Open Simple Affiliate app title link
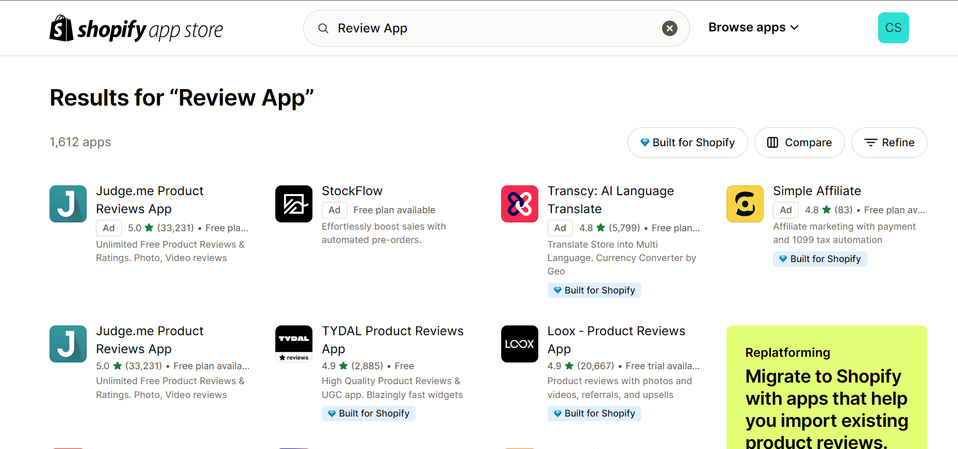This screenshot has width=958, height=449. click(817, 191)
